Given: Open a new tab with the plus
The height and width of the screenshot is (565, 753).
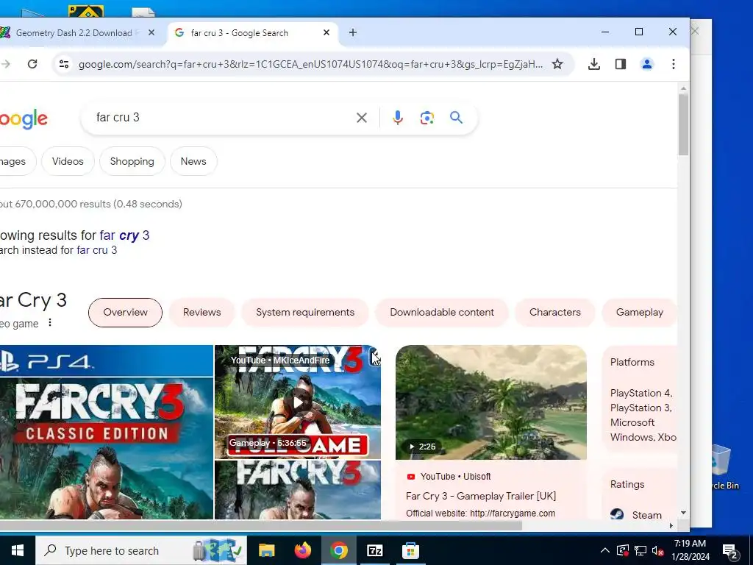Looking at the screenshot, I should 352,32.
